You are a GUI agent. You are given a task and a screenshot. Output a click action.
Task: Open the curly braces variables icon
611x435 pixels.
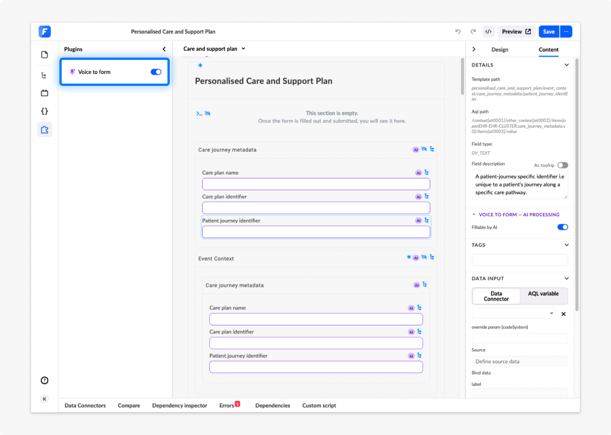pos(45,111)
